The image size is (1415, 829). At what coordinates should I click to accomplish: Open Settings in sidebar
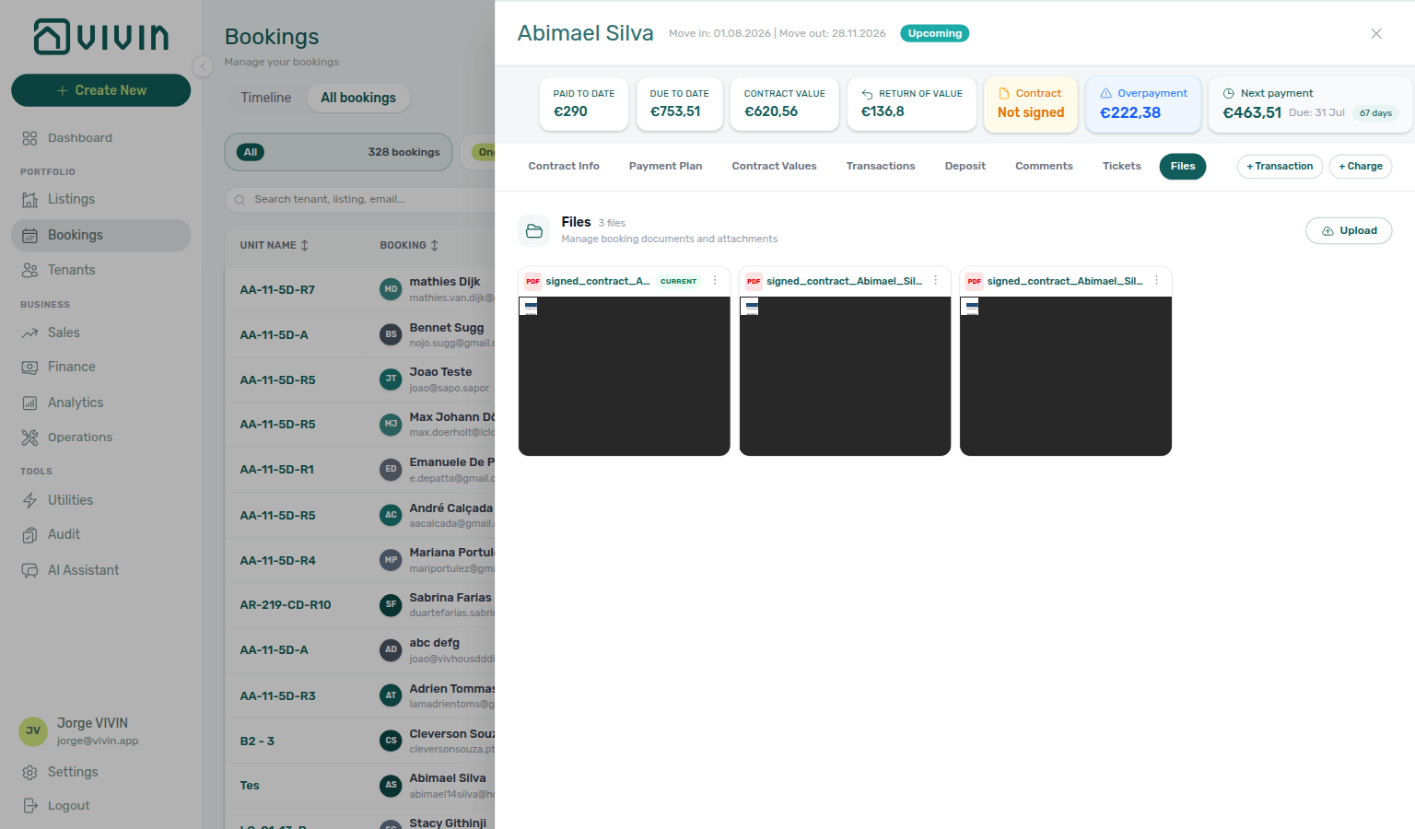(x=100, y=772)
